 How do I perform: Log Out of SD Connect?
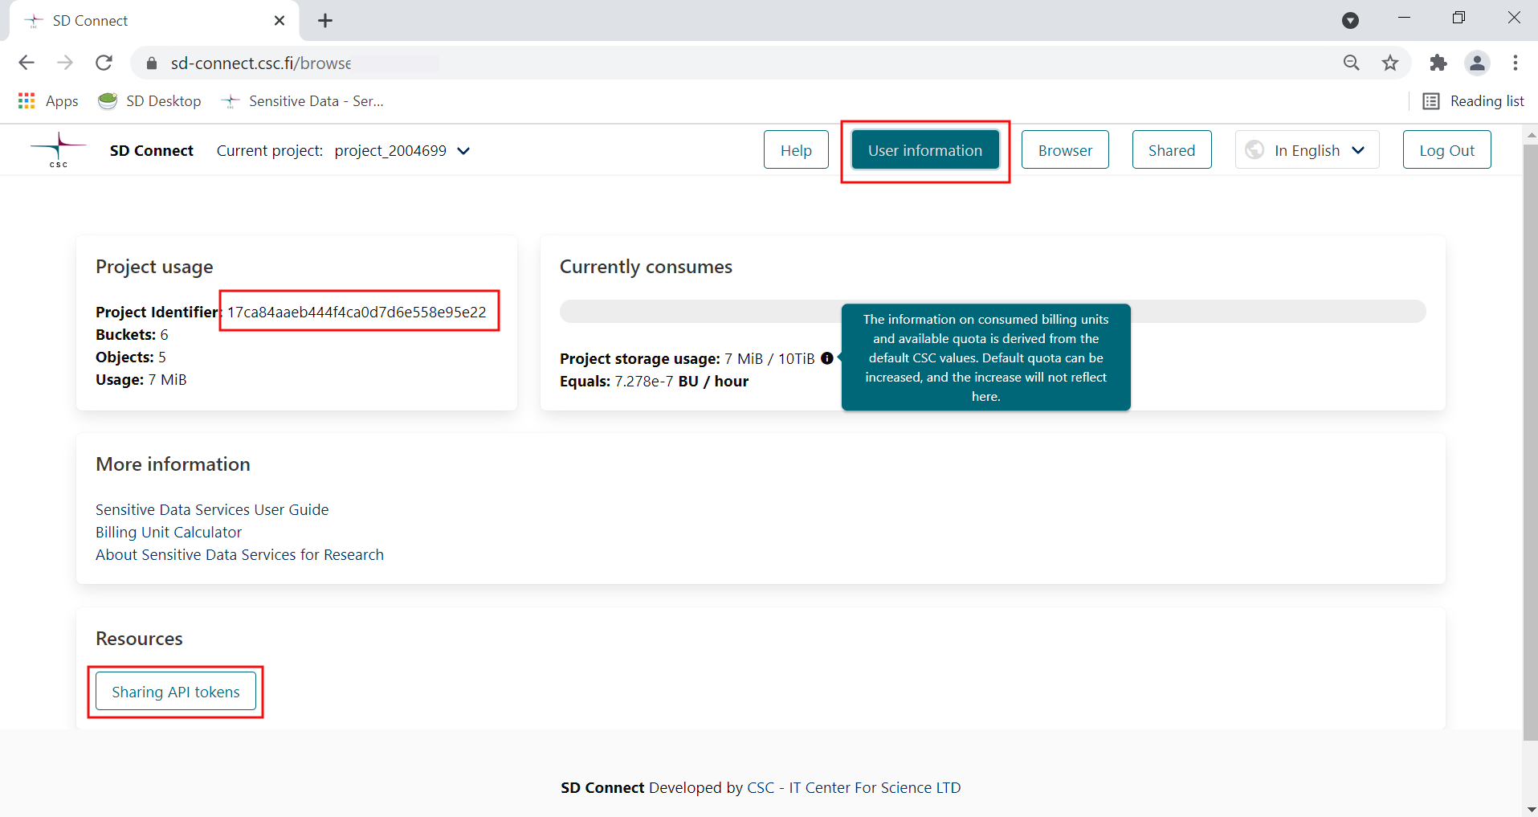[x=1446, y=150]
